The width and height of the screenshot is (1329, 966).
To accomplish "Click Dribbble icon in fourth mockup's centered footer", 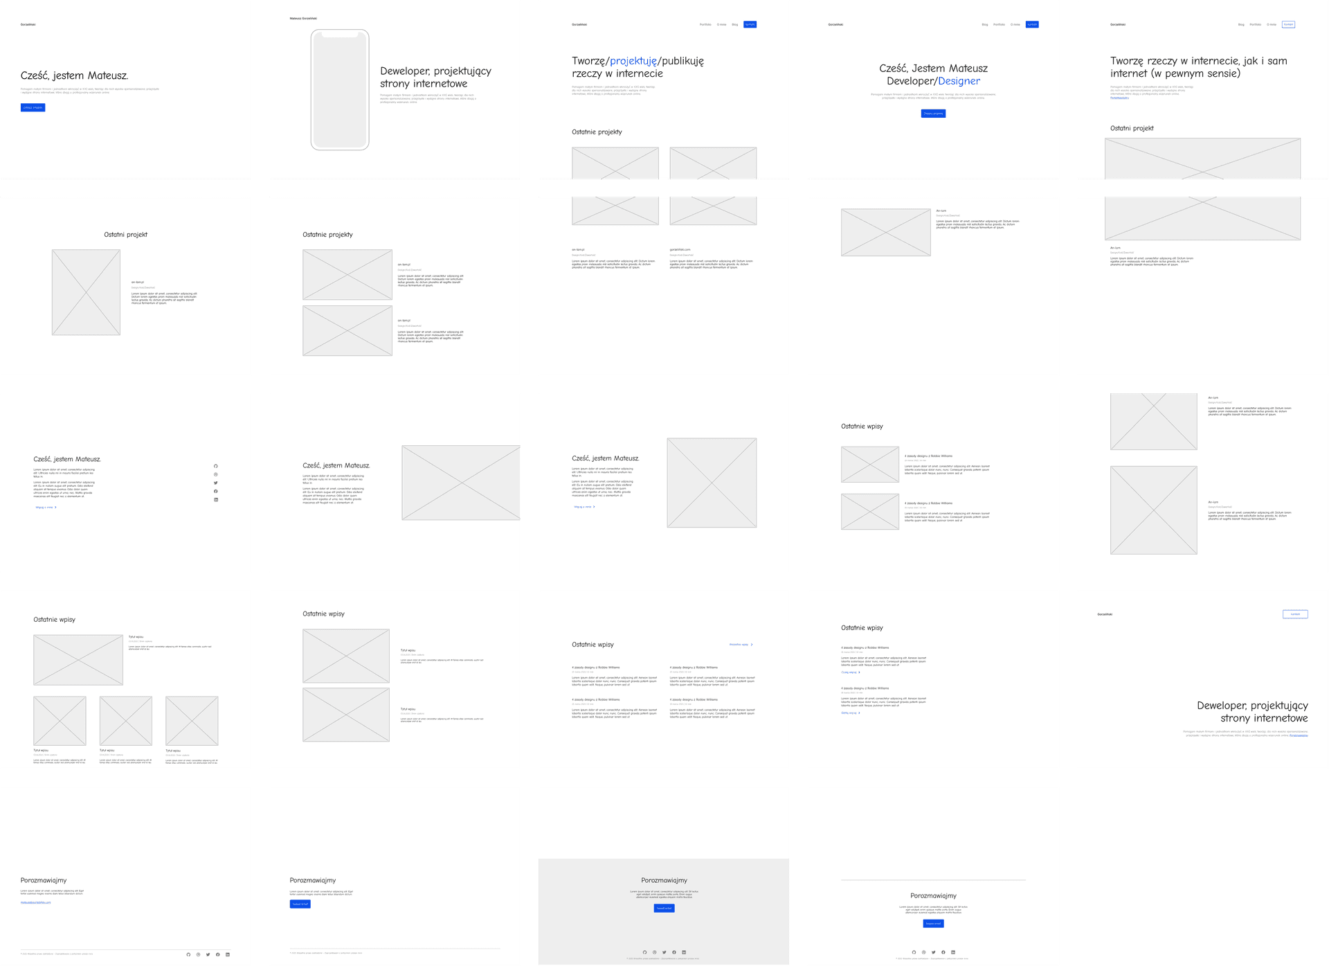I will tap(923, 952).
